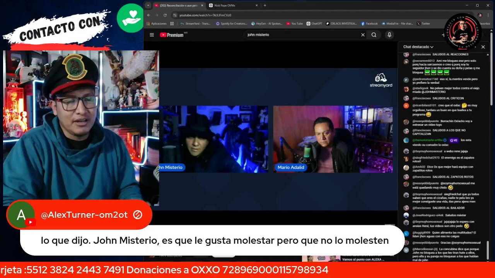Open the Chrome tab search dropdown

[x=148, y=5]
